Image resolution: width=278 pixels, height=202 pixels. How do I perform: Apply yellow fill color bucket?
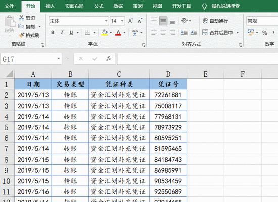105,33
